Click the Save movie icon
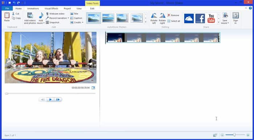254x140 pixels. (x=225, y=16)
